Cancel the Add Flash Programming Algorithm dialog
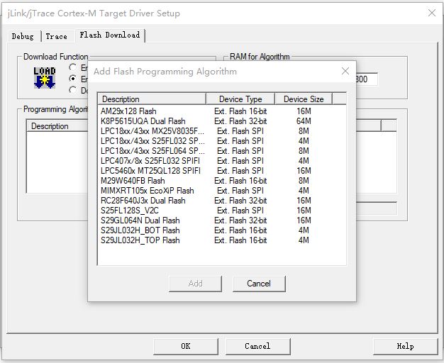 [x=259, y=284]
